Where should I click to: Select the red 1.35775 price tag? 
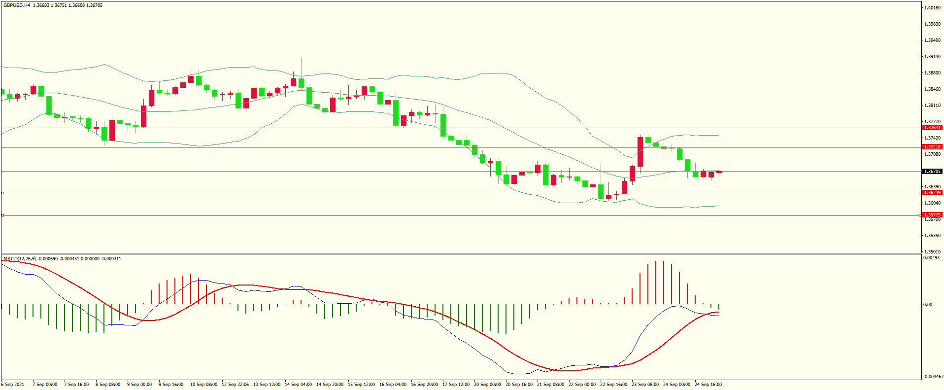coord(932,215)
